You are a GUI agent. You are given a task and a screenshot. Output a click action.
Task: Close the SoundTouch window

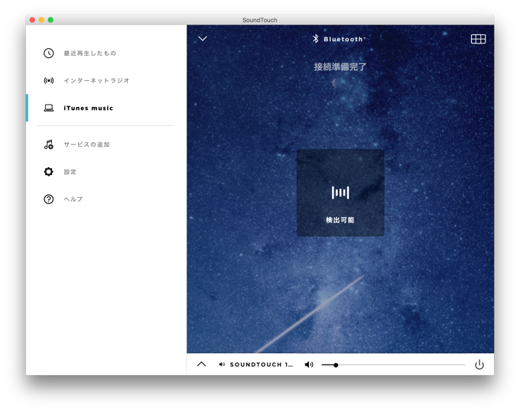32,20
